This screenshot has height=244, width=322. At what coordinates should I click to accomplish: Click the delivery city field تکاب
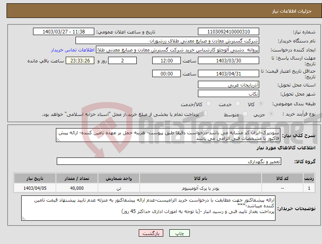229,94
